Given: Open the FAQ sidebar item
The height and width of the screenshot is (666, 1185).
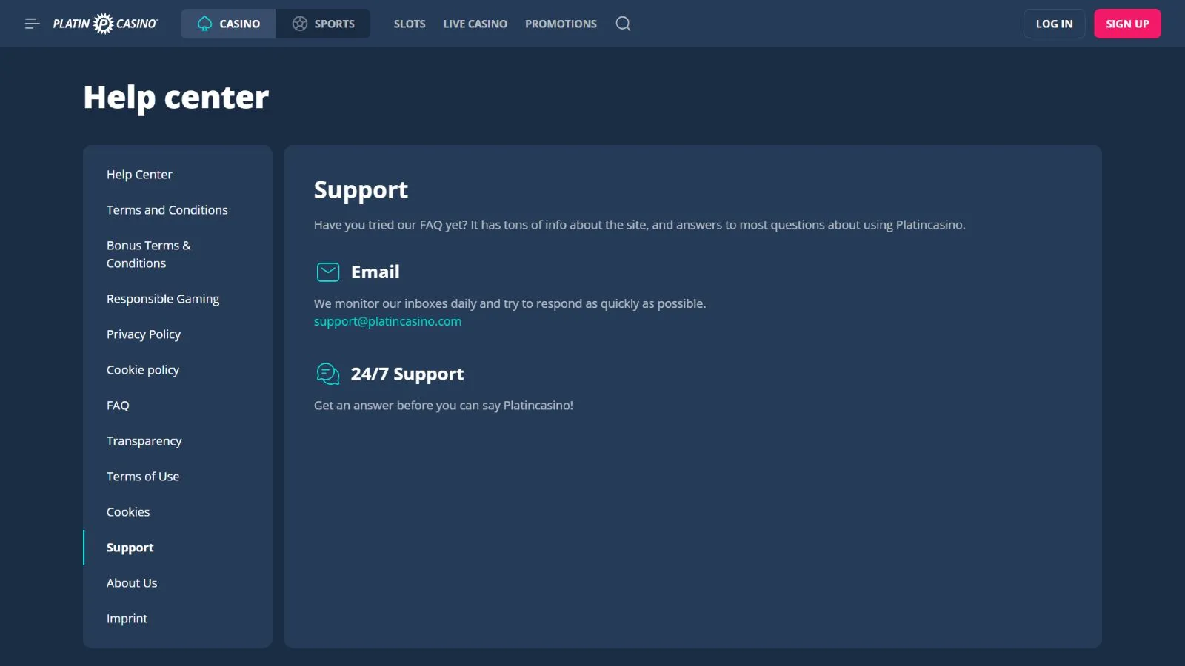Looking at the screenshot, I should (x=118, y=406).
